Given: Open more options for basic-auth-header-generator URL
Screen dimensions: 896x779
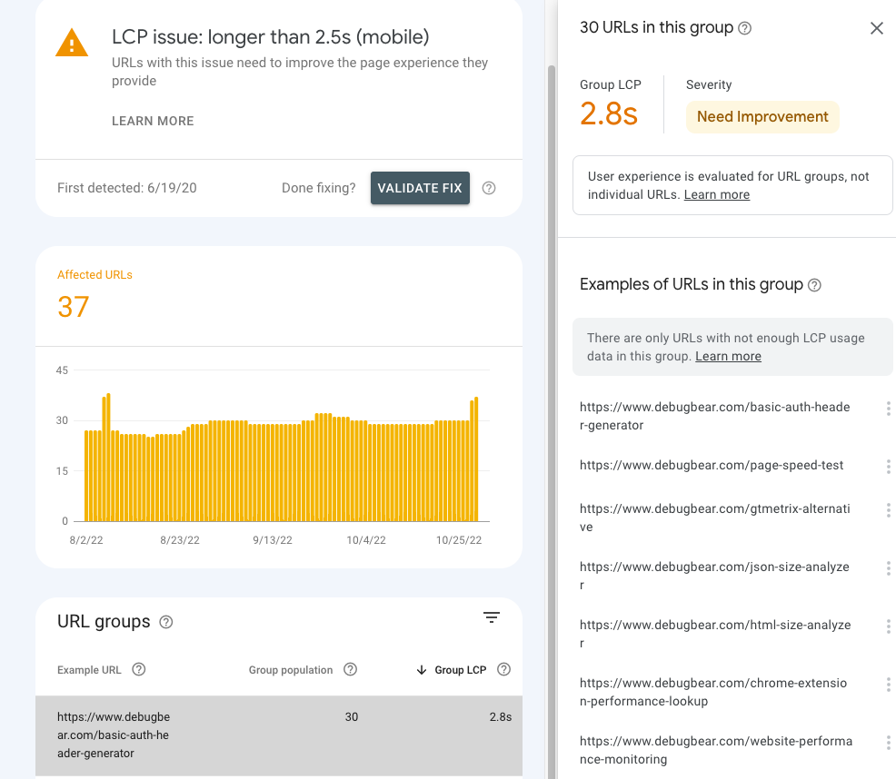Looking at the screenshot, I should [888, 409].
